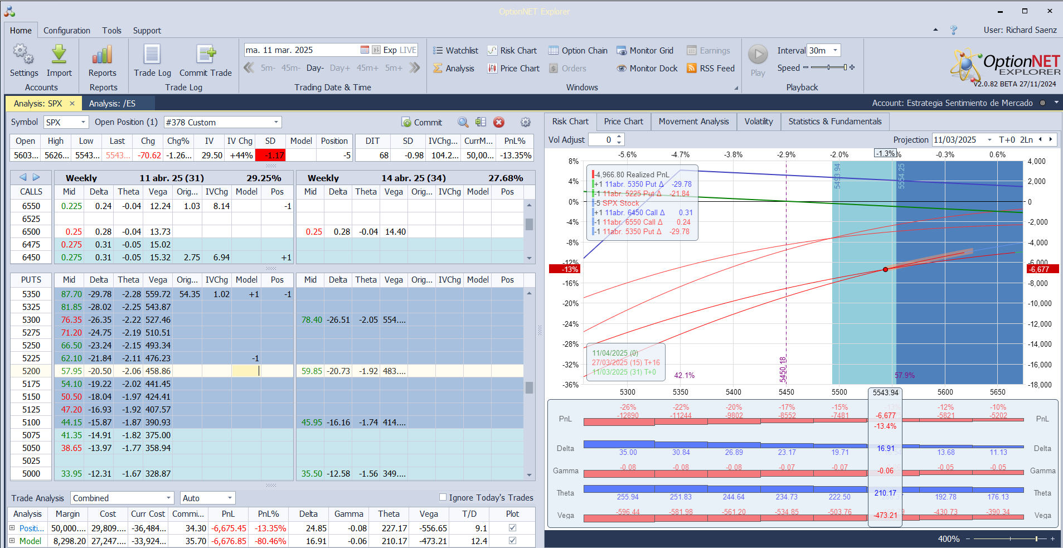The image size is (1063, 548).
Task: Open the Tools ribbon tab
Action: [111, 30]
